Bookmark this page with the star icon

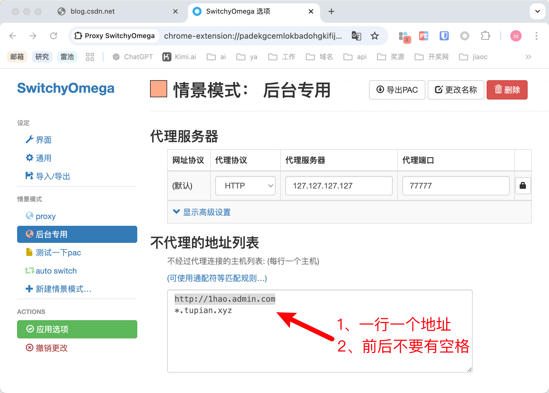tap(375, 36)
